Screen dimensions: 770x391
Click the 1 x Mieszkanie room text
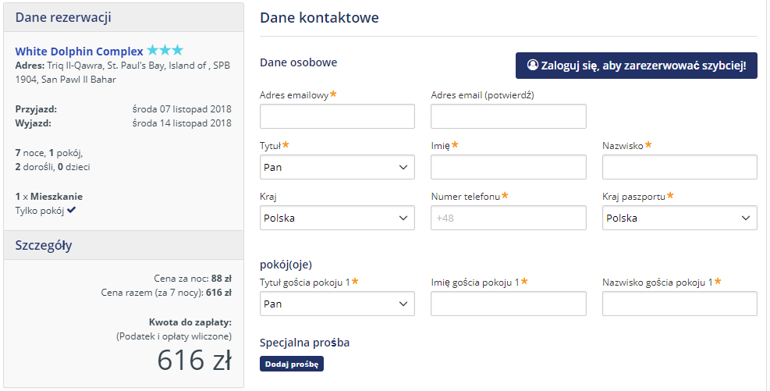[48, 197]
